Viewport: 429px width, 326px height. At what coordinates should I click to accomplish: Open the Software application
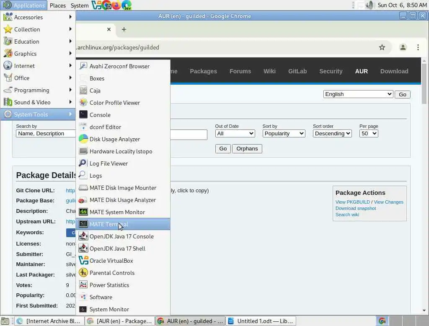click(x=123, y=297)
